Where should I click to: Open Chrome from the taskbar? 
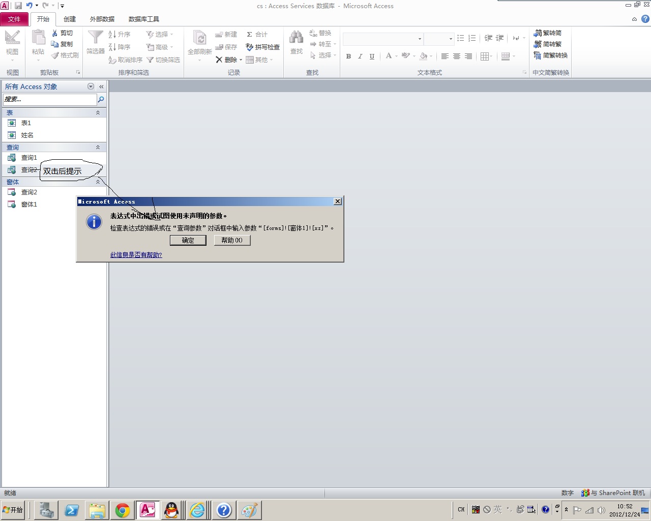123,510
